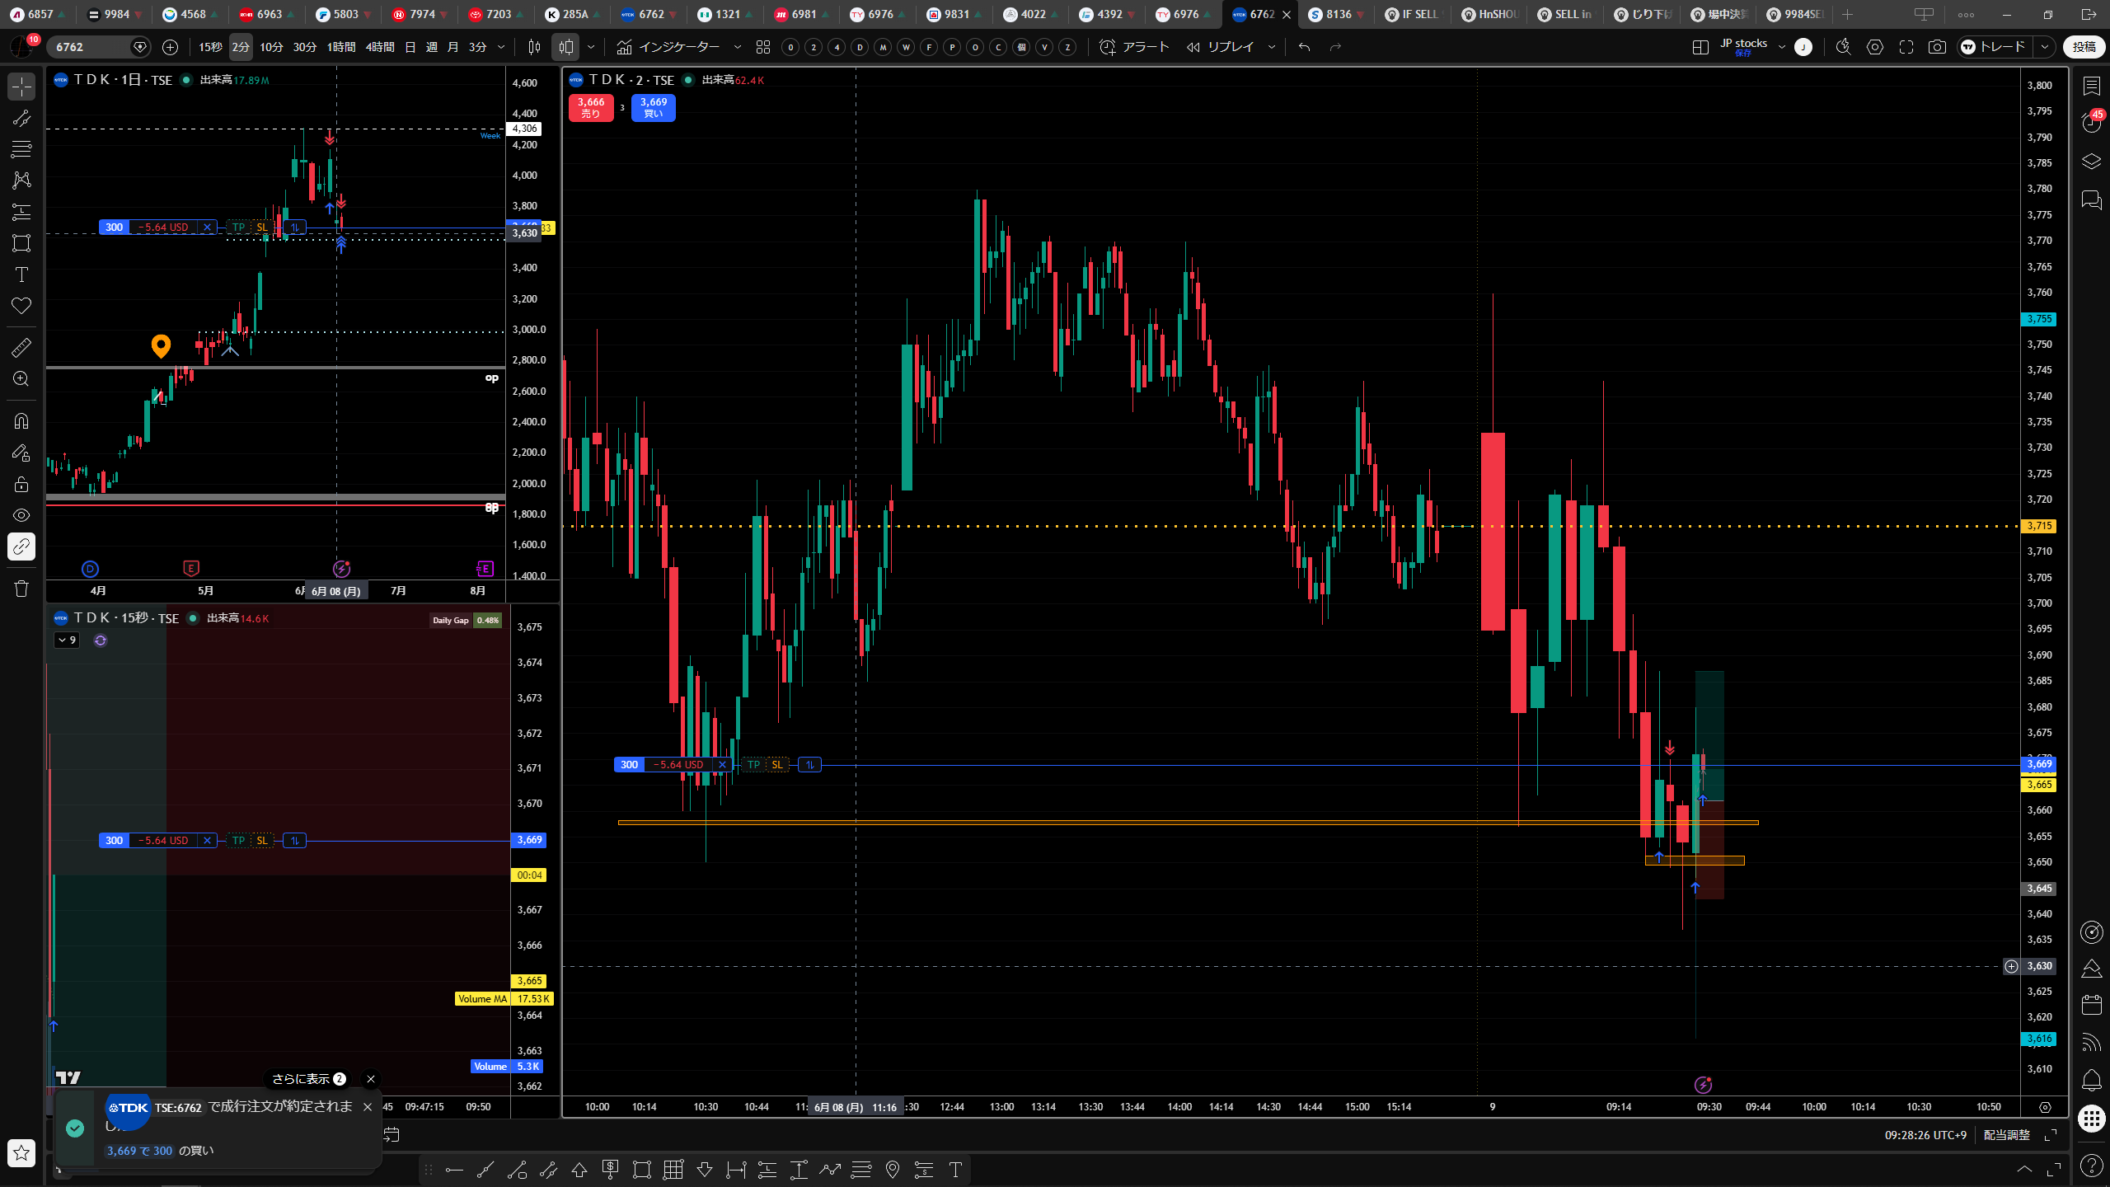Click the red 3,666 売り sell button
This screenshot has height=1187, width=2110.
click(591, 108)
